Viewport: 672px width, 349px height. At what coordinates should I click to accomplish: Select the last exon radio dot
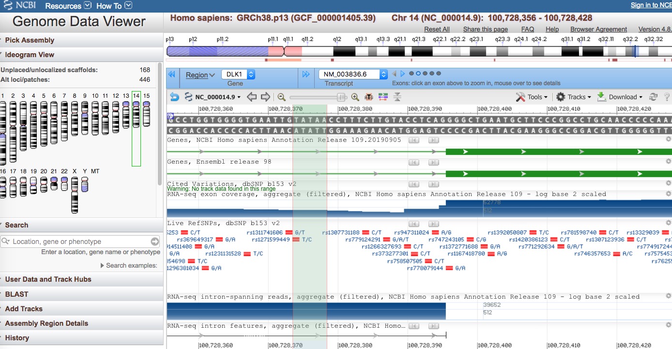point(439,74)
